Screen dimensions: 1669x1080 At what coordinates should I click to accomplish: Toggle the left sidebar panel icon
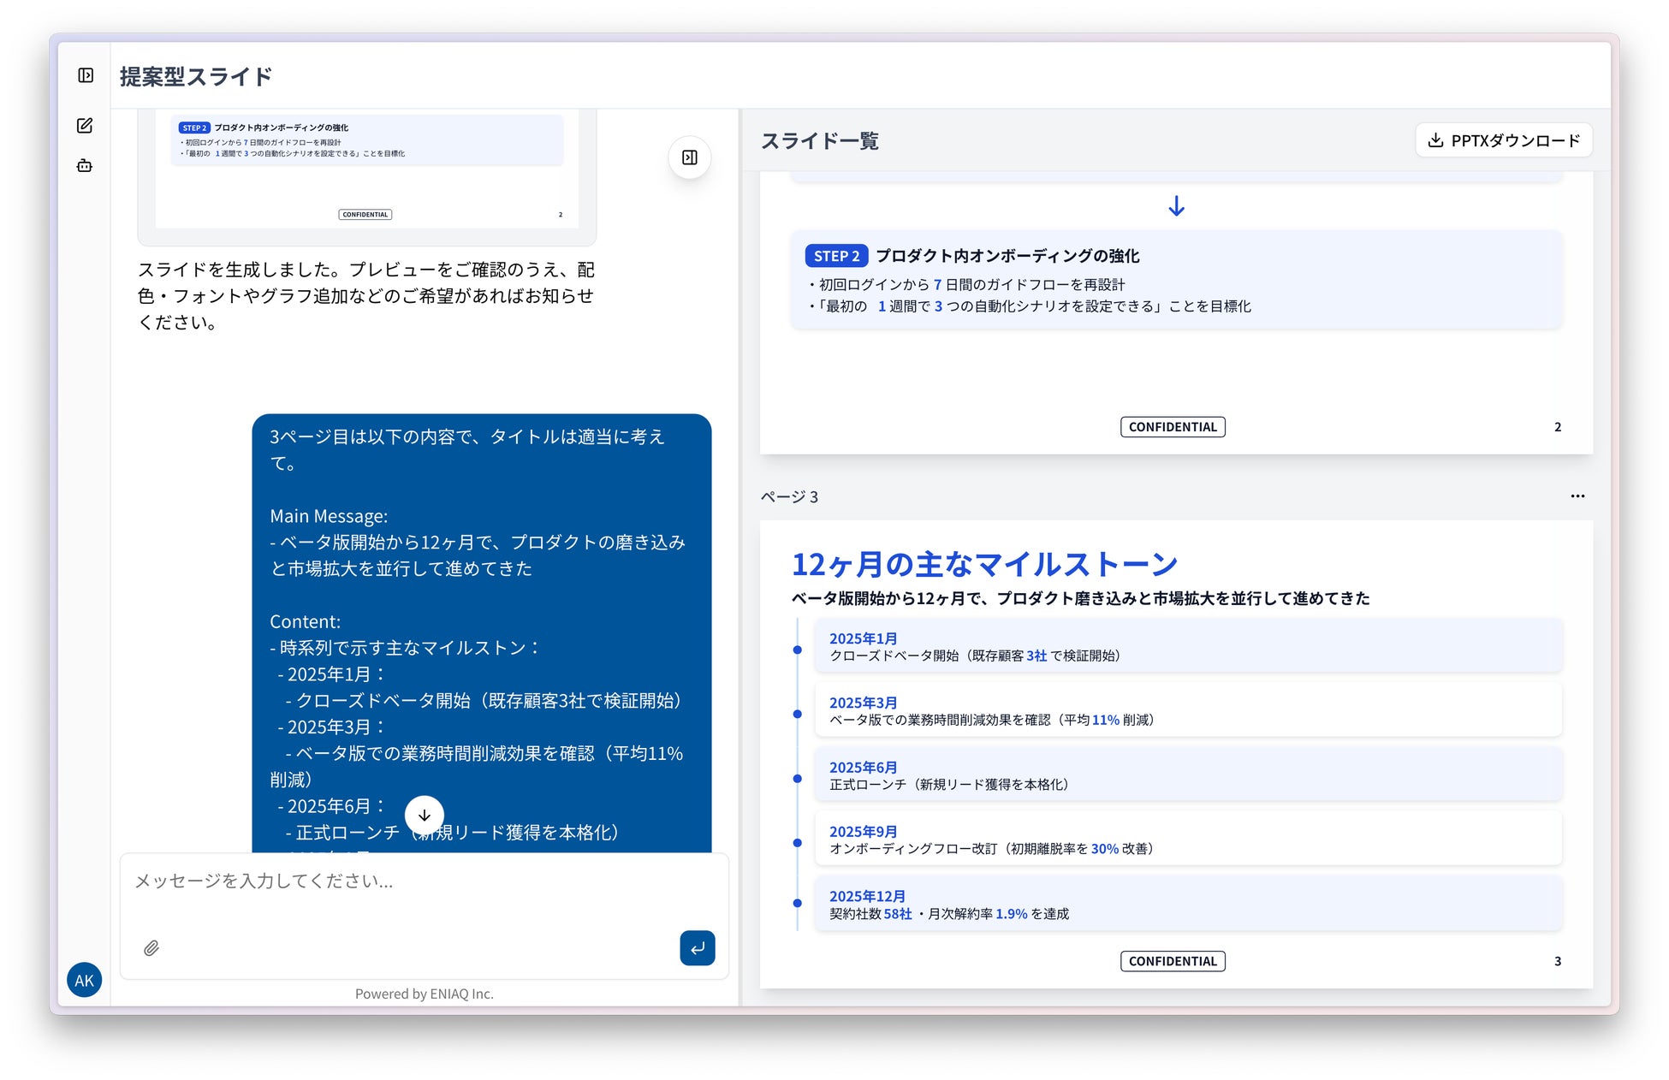click(86, 75)
